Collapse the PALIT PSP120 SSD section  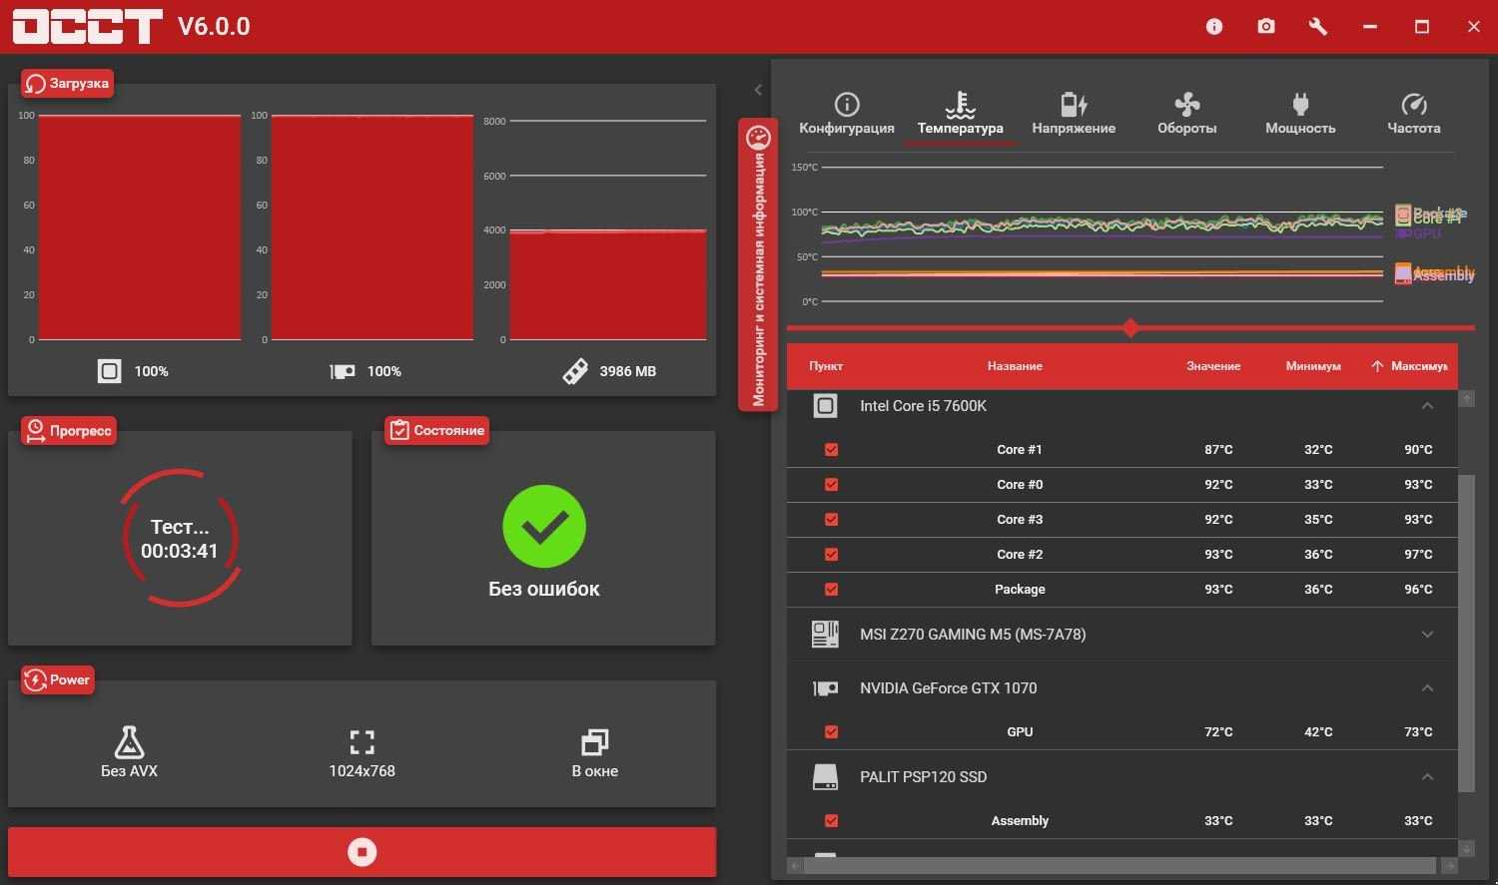[1427, 777]
